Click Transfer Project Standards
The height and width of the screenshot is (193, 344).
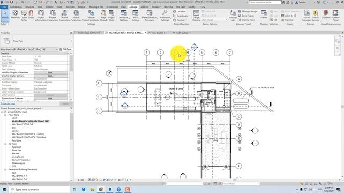91,15
